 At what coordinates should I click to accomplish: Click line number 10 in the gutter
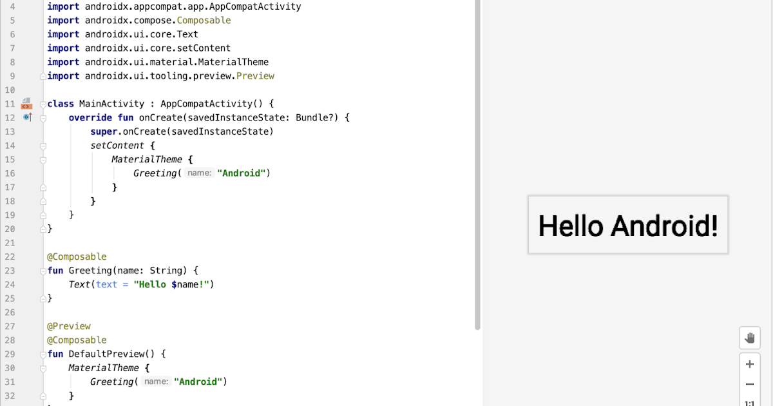click(x=9, y=90)
